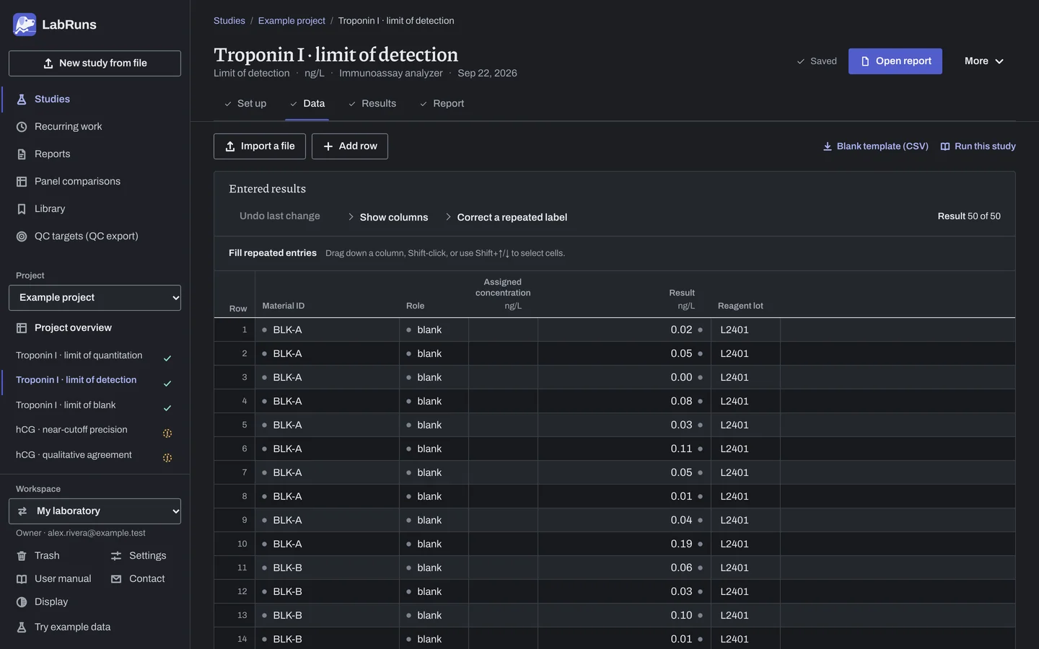
Task: Open Project overview
Action: [x=95, y=328]
